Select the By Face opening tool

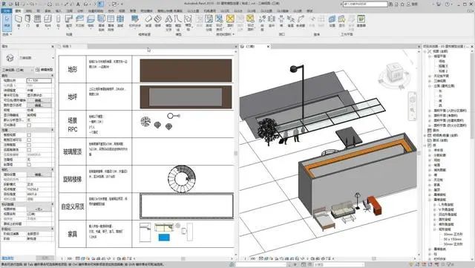(262, 23)
